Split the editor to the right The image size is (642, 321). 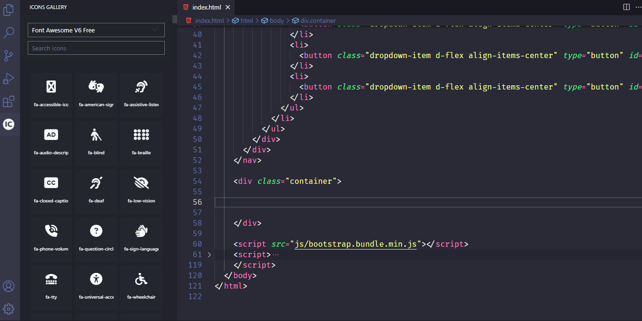tap(626, 7)
